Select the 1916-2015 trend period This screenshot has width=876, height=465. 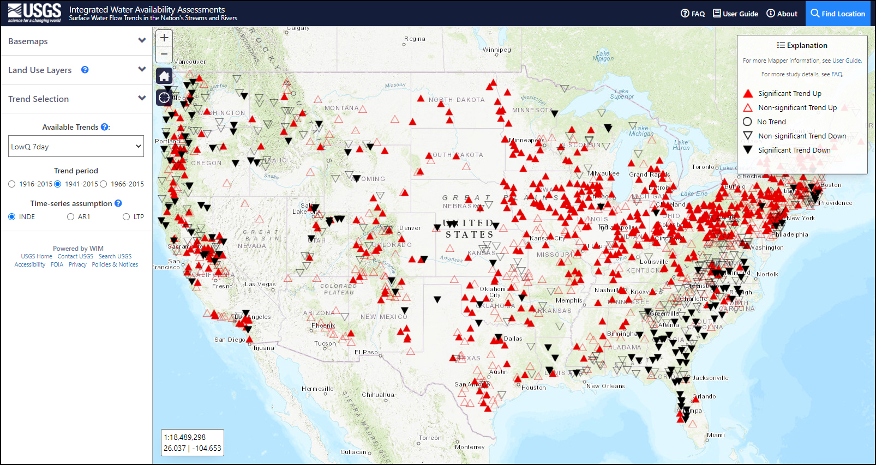tap(12, 184)
